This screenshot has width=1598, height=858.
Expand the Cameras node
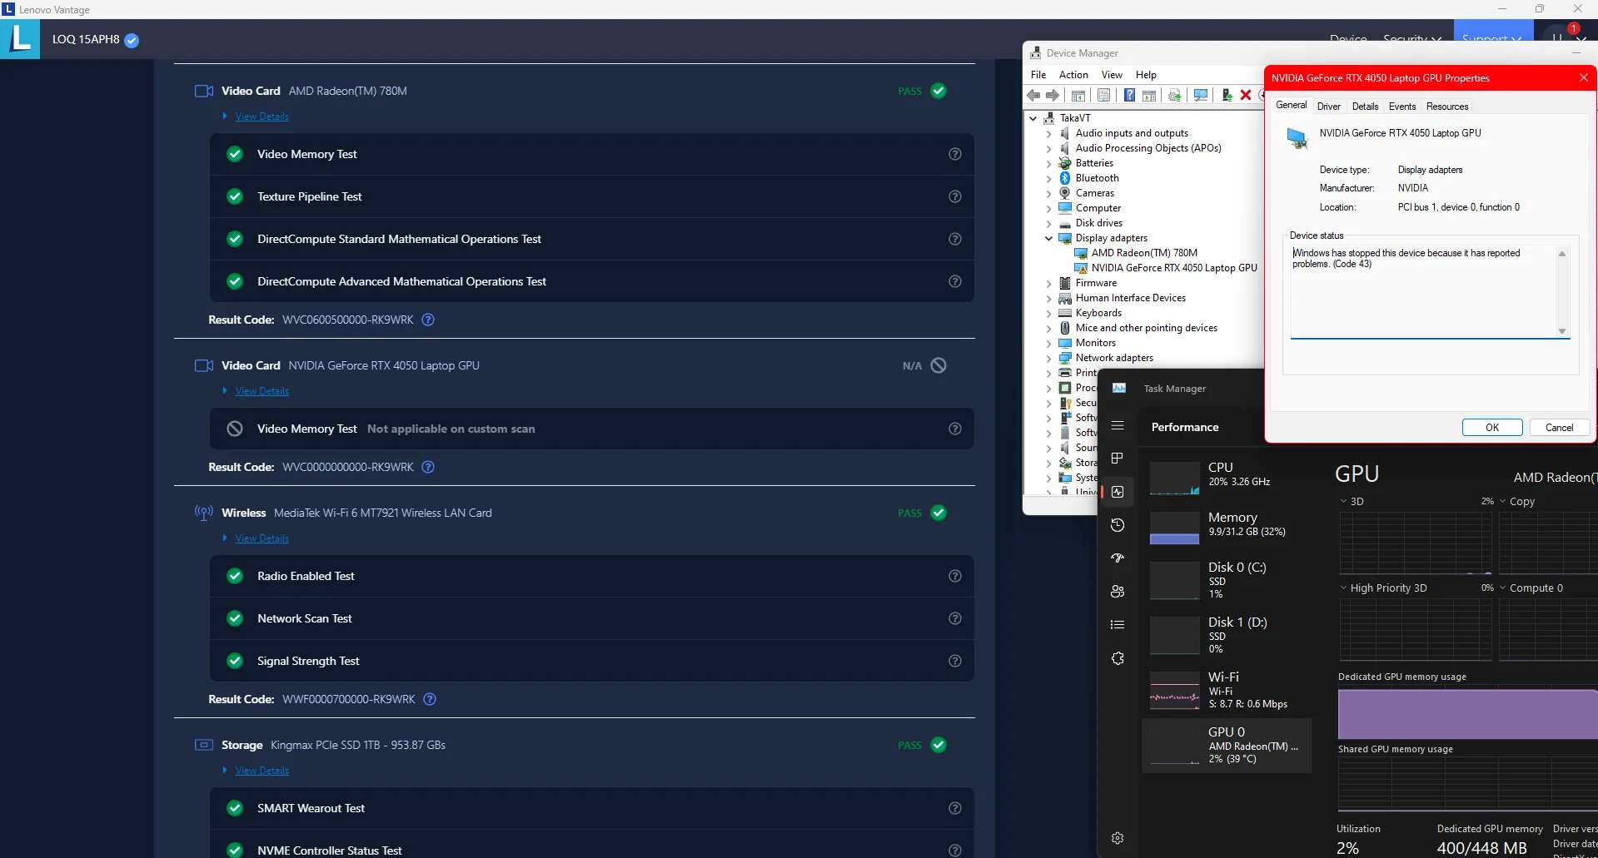pos(1048,193)
